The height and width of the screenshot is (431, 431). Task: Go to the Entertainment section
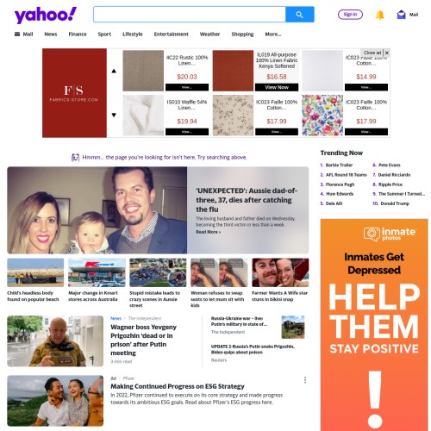tap(171, 34)
